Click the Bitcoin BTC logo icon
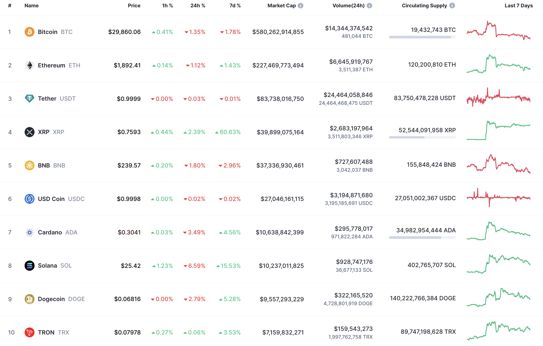Image resolution: width=543 pixels, height=346 pixels. (30, 32)
